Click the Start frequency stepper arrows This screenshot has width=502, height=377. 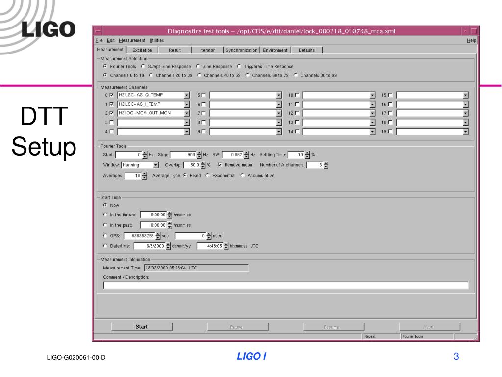tap(145, 155)
